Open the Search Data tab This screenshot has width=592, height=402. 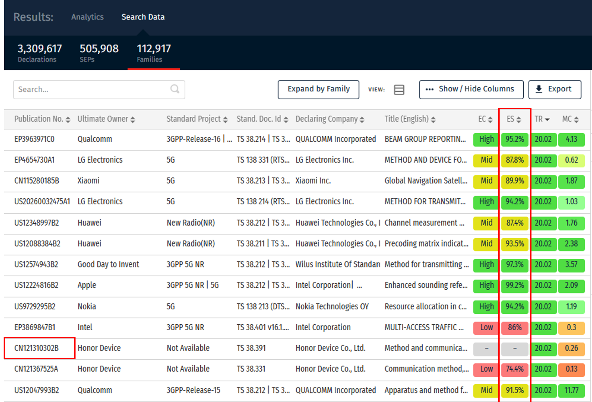click(x=143, y=17)
